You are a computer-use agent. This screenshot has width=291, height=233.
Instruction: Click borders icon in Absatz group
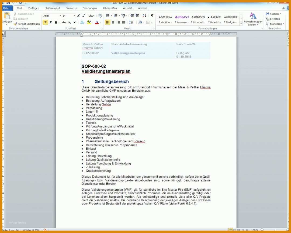(148, 22)
